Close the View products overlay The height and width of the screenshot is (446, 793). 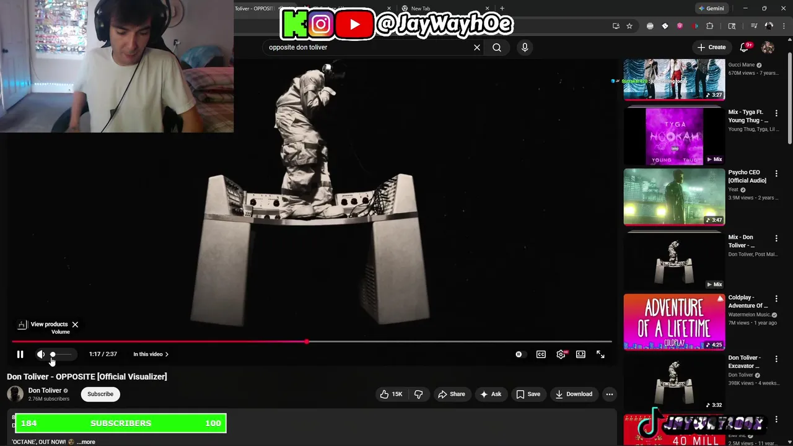[75, 325]
